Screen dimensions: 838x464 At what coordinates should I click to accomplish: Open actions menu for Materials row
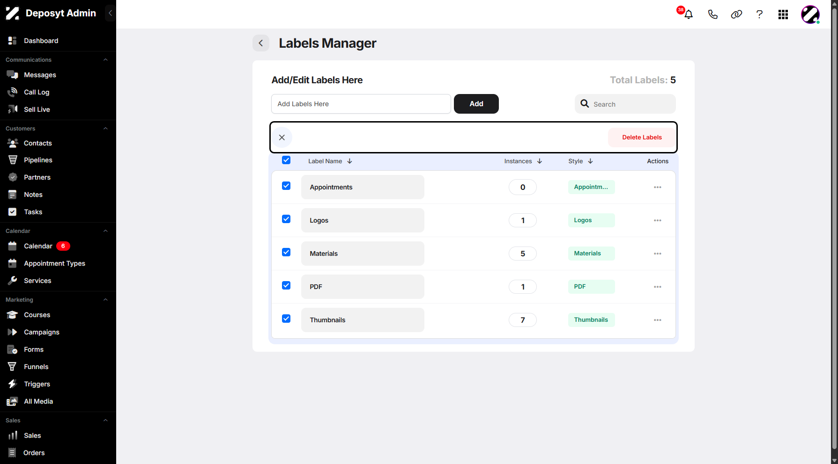658,254
